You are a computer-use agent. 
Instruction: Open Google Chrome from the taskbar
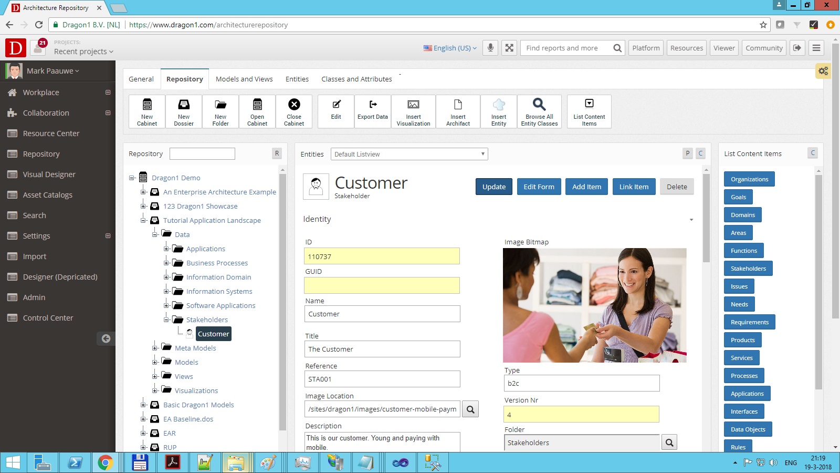click(105, 462)
